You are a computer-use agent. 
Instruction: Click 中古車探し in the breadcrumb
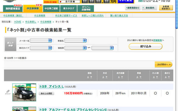(31, 22)
